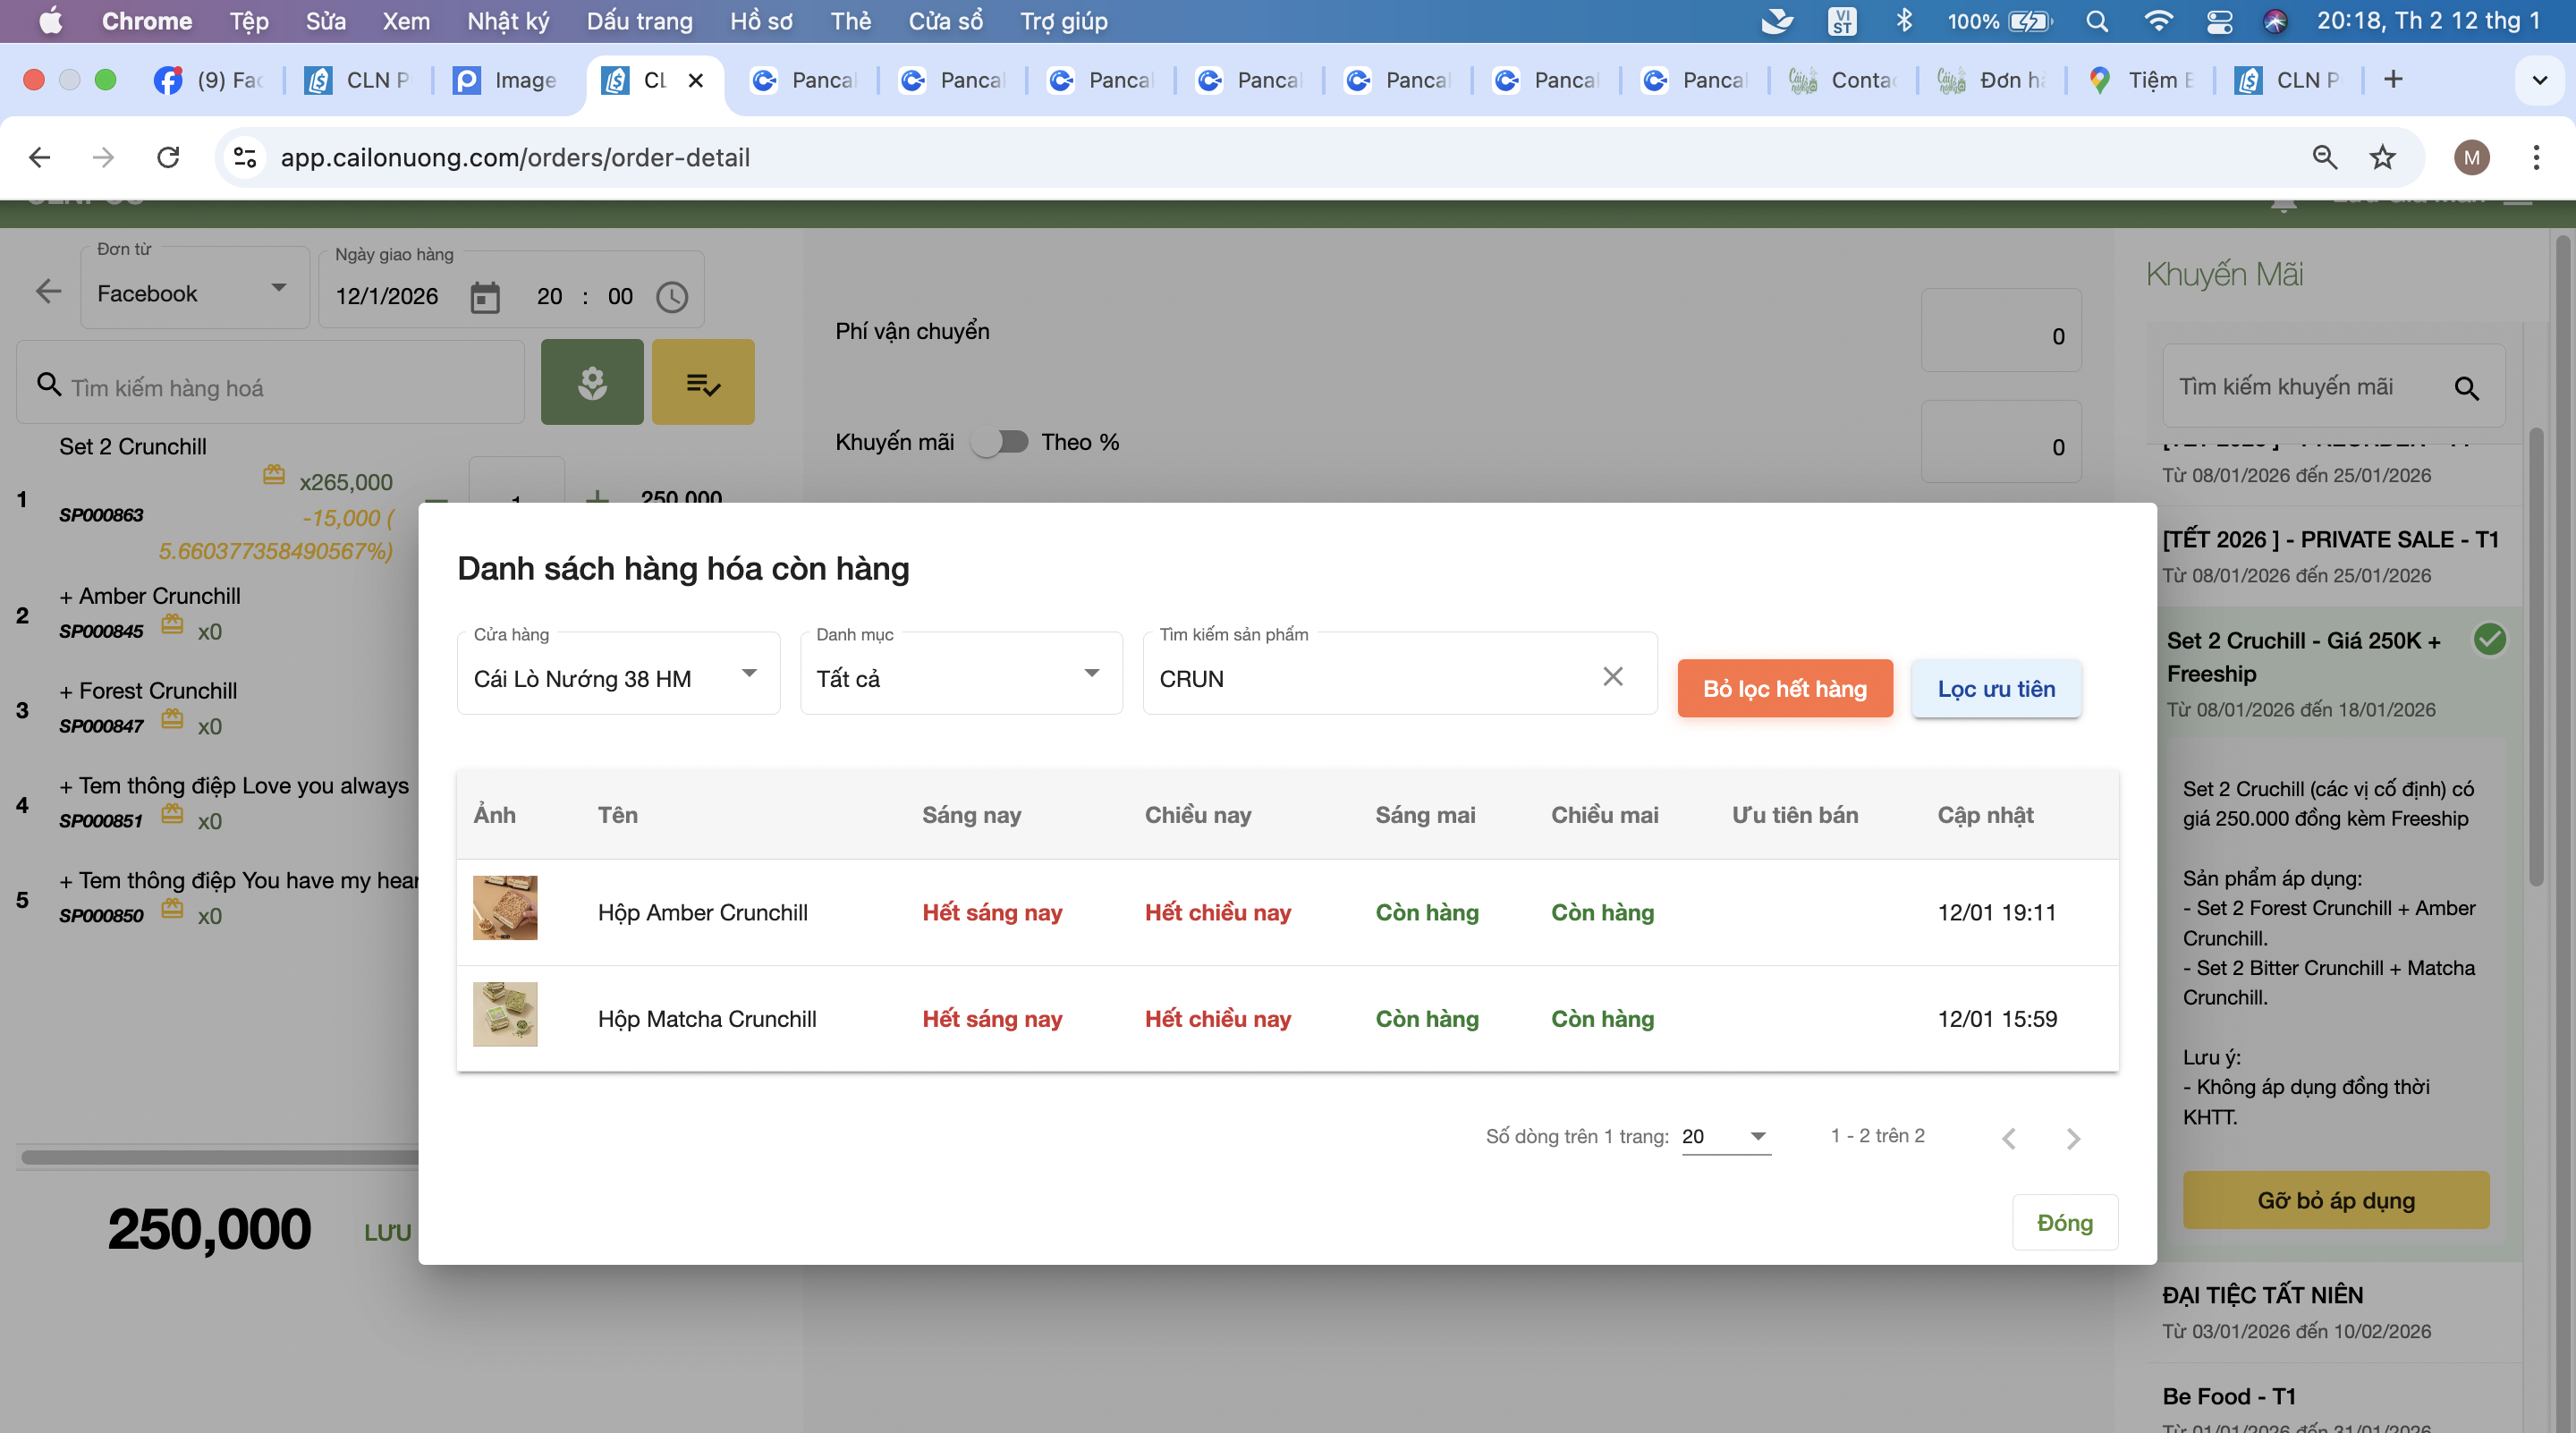Image resolution: width=2576 pixels, height=1433 pixels.
Task: Click the yellow checklist icon button
Action: [x=703, y=383]
